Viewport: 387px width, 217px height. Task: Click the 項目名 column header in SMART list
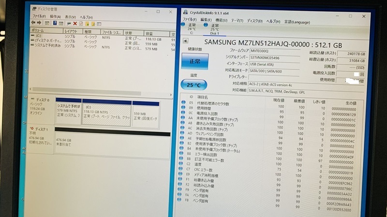[202, 97]
